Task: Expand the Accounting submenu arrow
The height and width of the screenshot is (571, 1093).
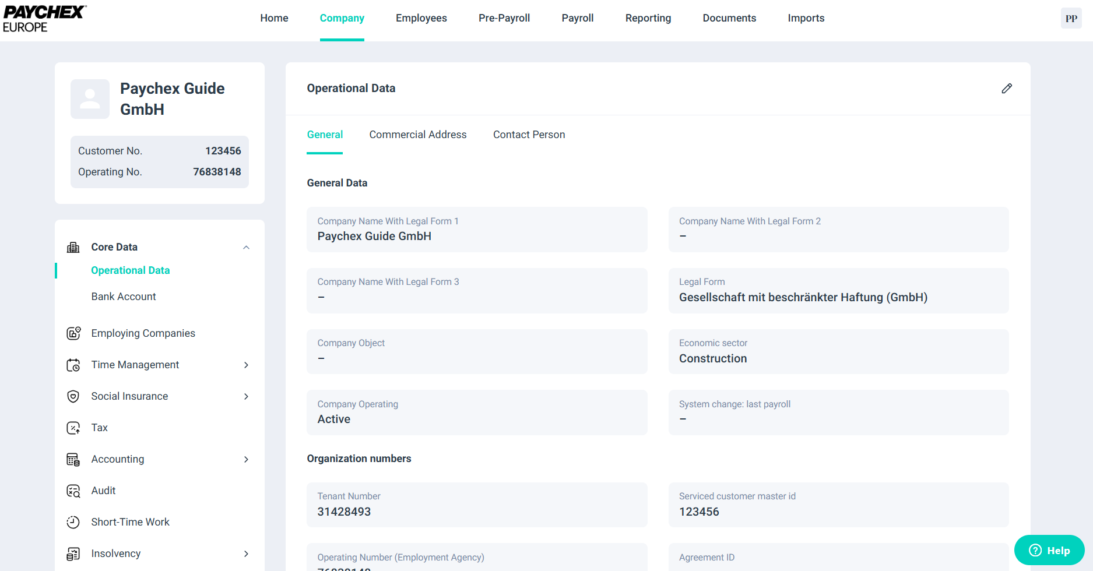Action: [x=246, y=460]
